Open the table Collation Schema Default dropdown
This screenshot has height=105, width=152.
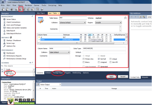[73, 23]
